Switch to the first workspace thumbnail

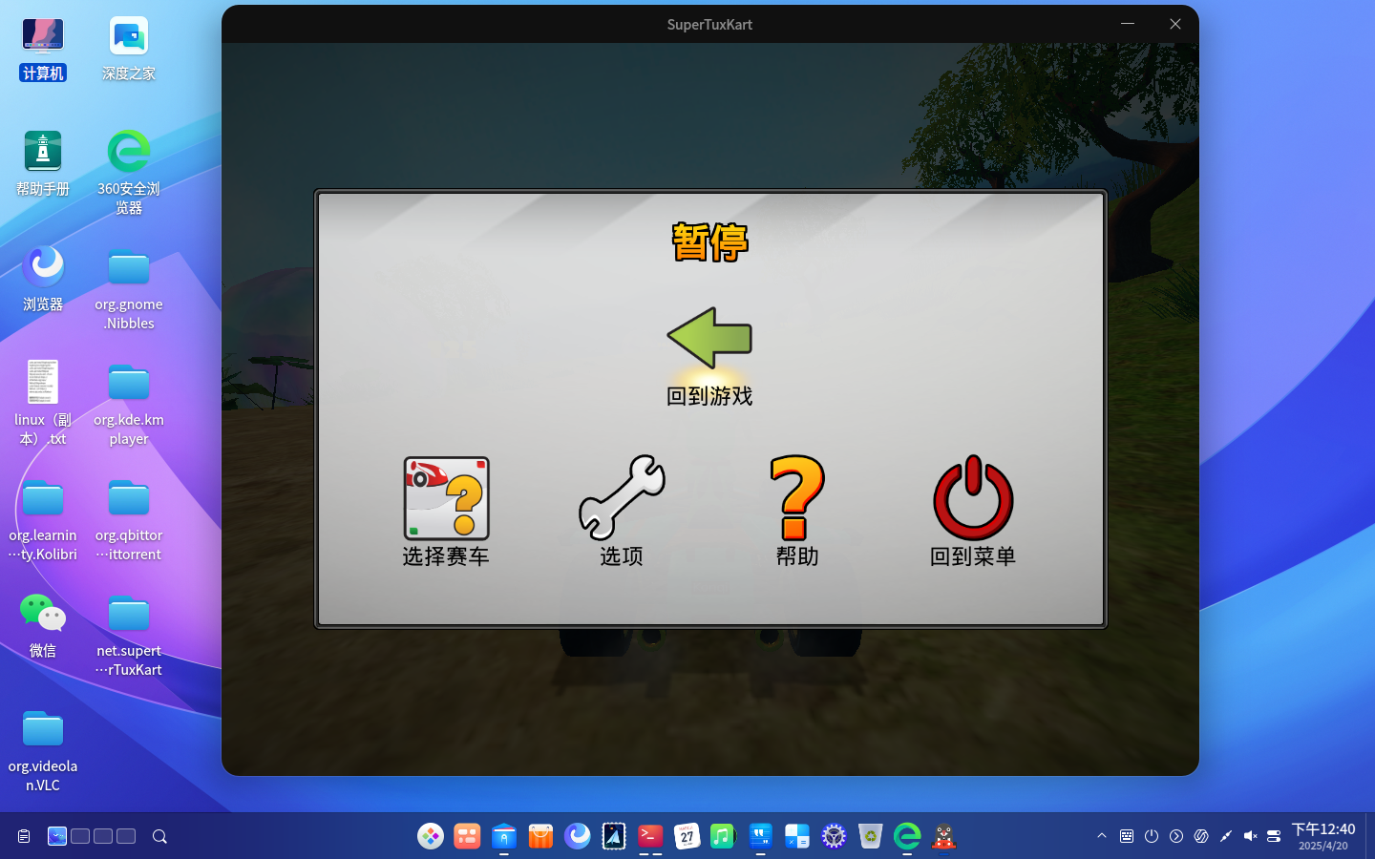tap(57, 836)
